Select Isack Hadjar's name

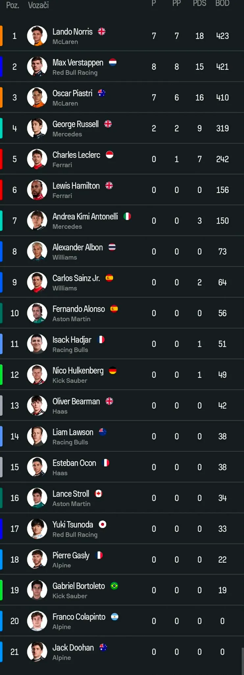pyautogui.click(x=72, y=340)
